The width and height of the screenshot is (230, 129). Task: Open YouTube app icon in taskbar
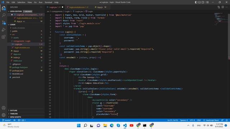[132, 125]
